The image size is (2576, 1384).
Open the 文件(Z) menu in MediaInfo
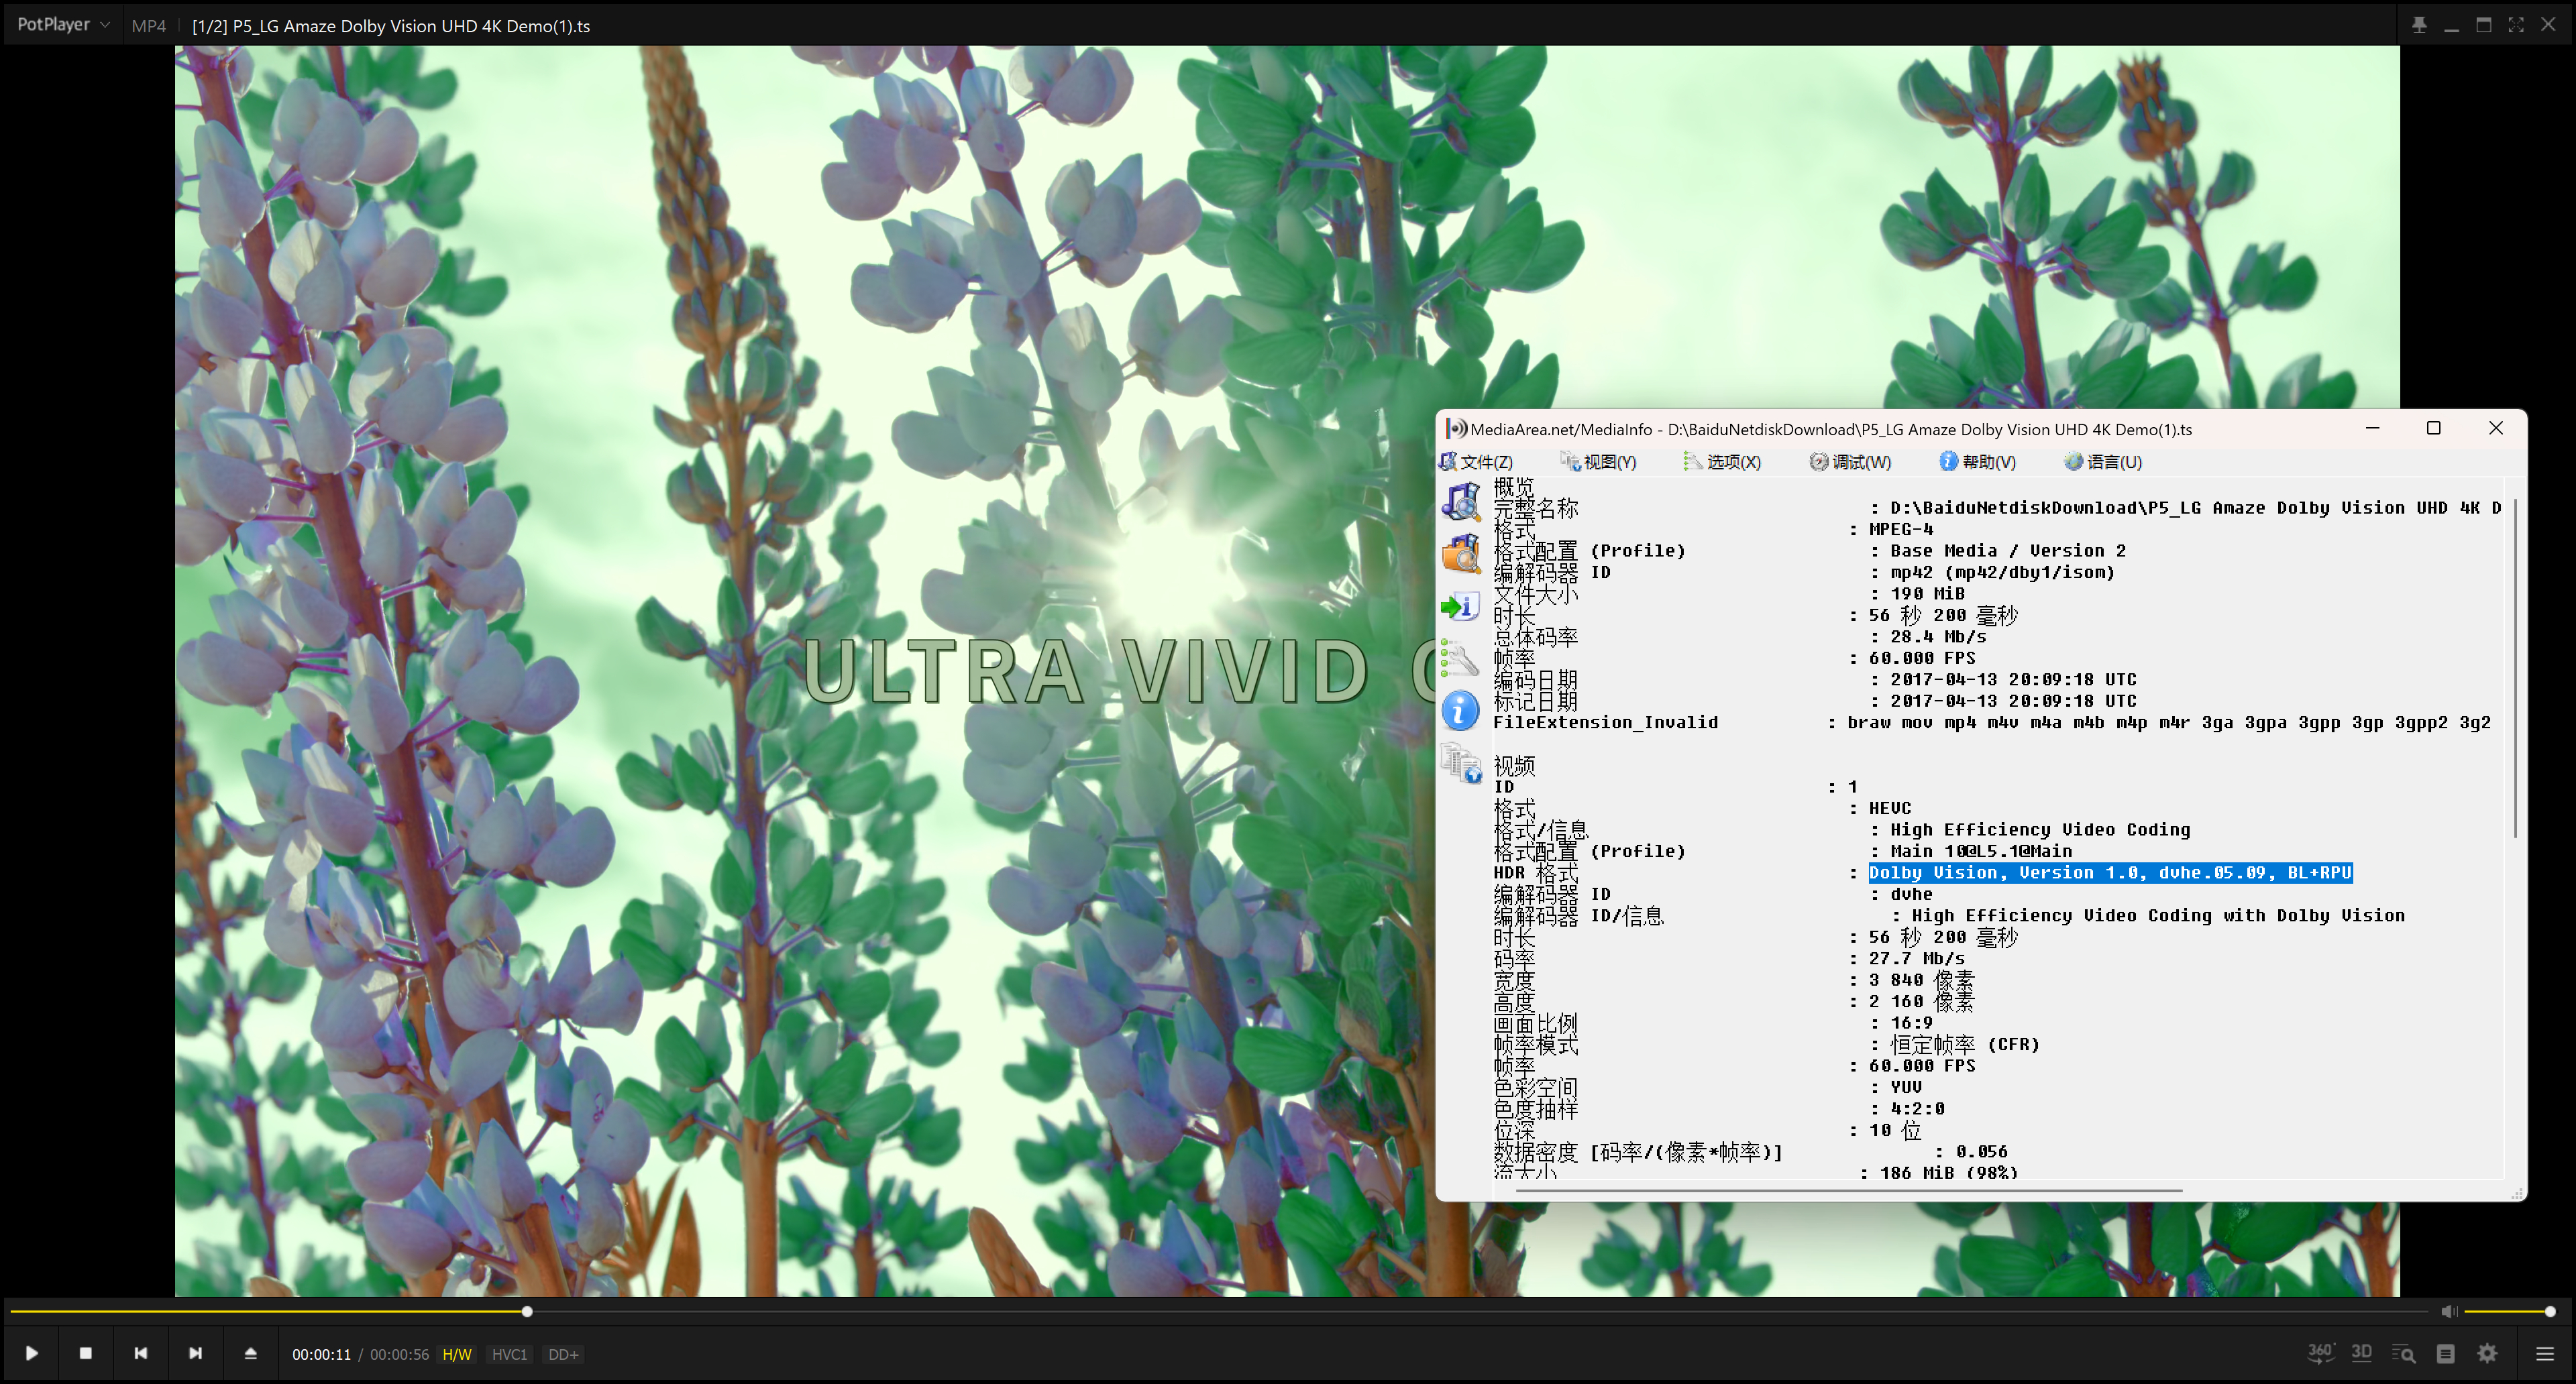pyautogui.click(x=1477, y=461)
